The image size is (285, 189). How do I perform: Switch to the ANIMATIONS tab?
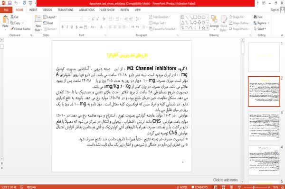(x=87, y=10)
